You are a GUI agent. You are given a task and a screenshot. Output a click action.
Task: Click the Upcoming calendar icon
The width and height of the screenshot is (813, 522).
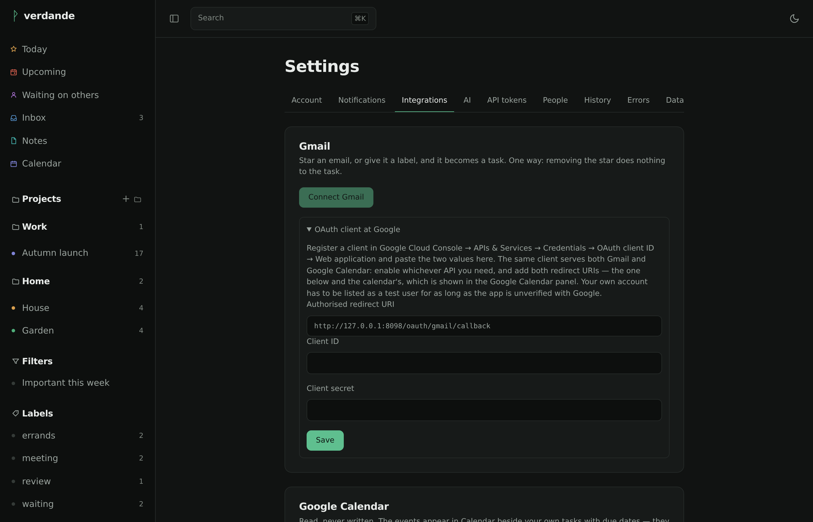(14, 72)
